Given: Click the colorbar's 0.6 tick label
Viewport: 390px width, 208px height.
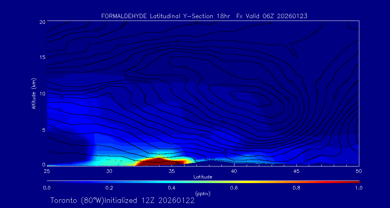Looking at the screenshot, I should pyautogui.click(x=234, y=188).
